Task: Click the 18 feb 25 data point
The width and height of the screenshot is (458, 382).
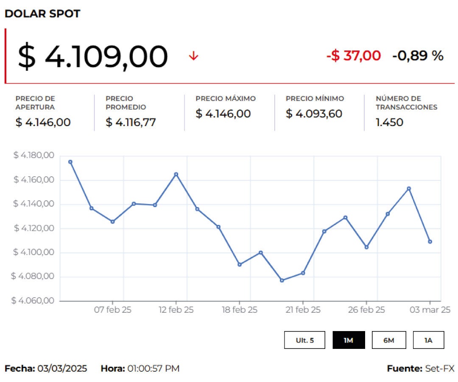Action: [x=240, y=264]
